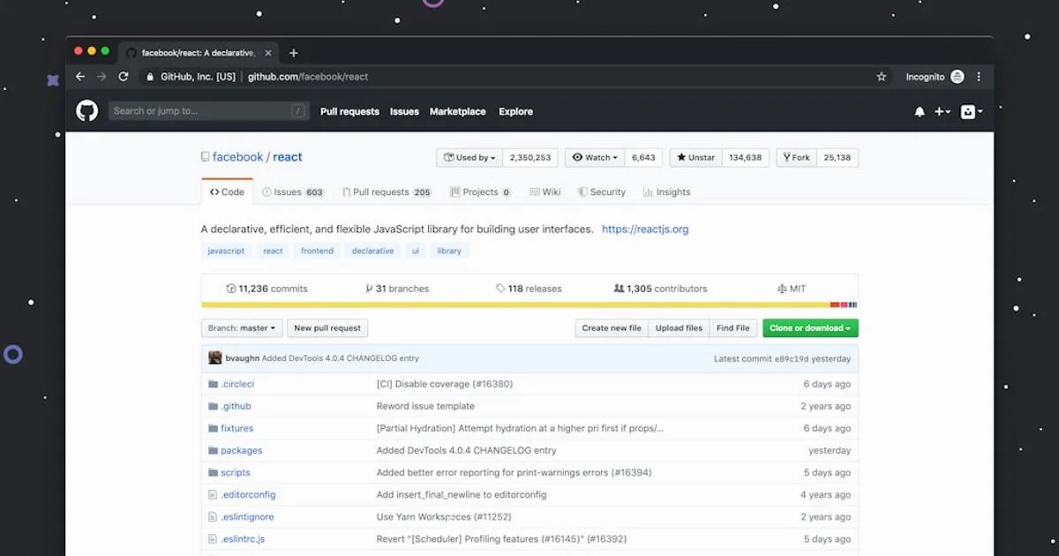Open the Clone or download dropdown
The height and width of the screenshot is (556, 1059).
809,327
